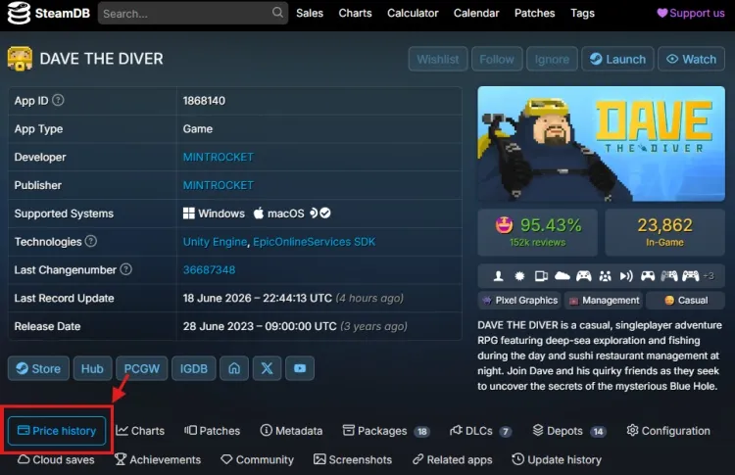Screen dimensions: 735x475
Task: Click the DAVE THE DIVER banner image
Action: click(602, 144)
